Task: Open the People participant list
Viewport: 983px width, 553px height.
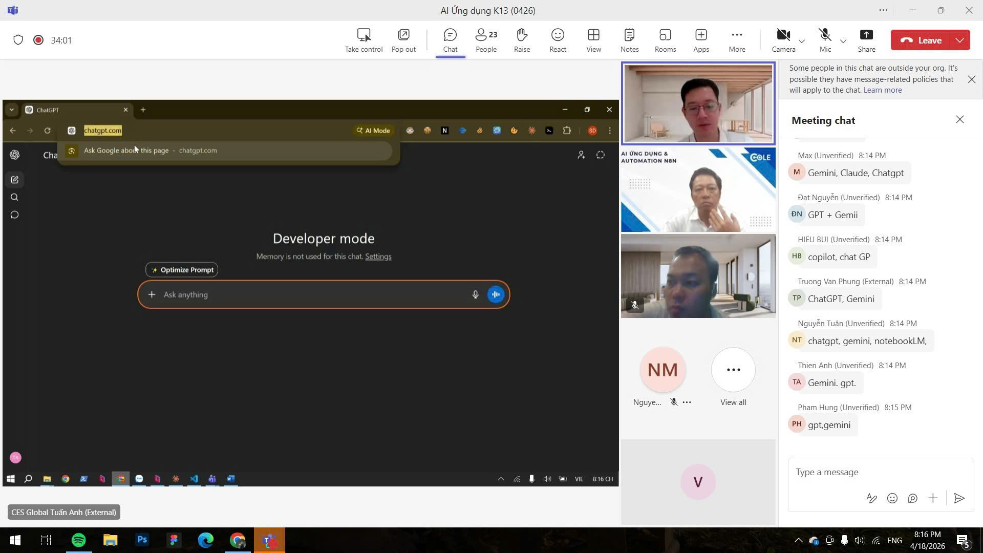Action: [486, 40]
